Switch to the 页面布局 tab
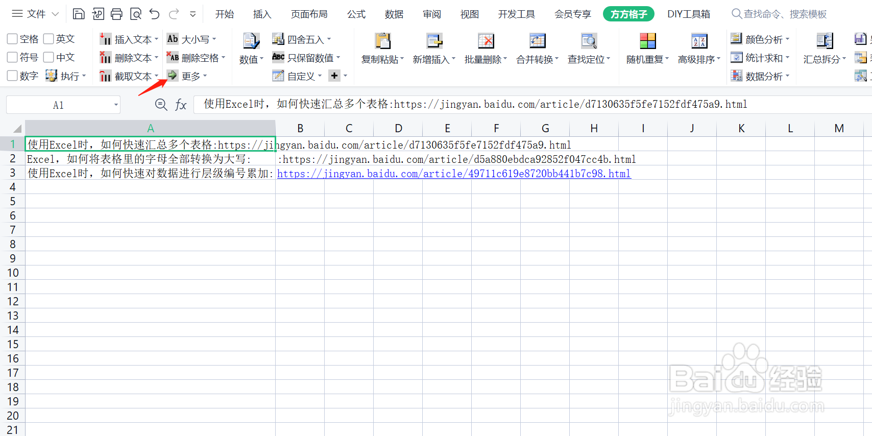The height and width of the screenshot is (436, 872). point(309,14)
